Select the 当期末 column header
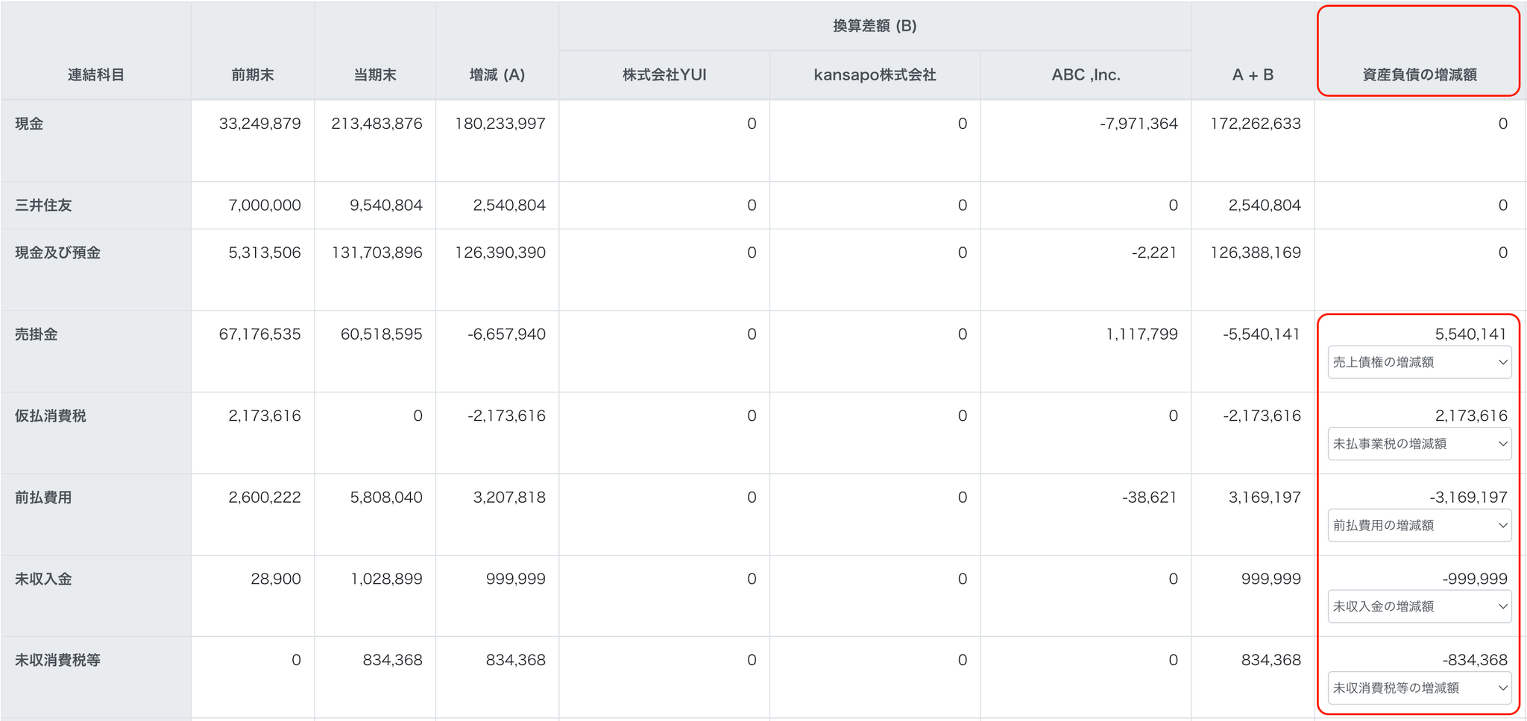 [375, 74]
